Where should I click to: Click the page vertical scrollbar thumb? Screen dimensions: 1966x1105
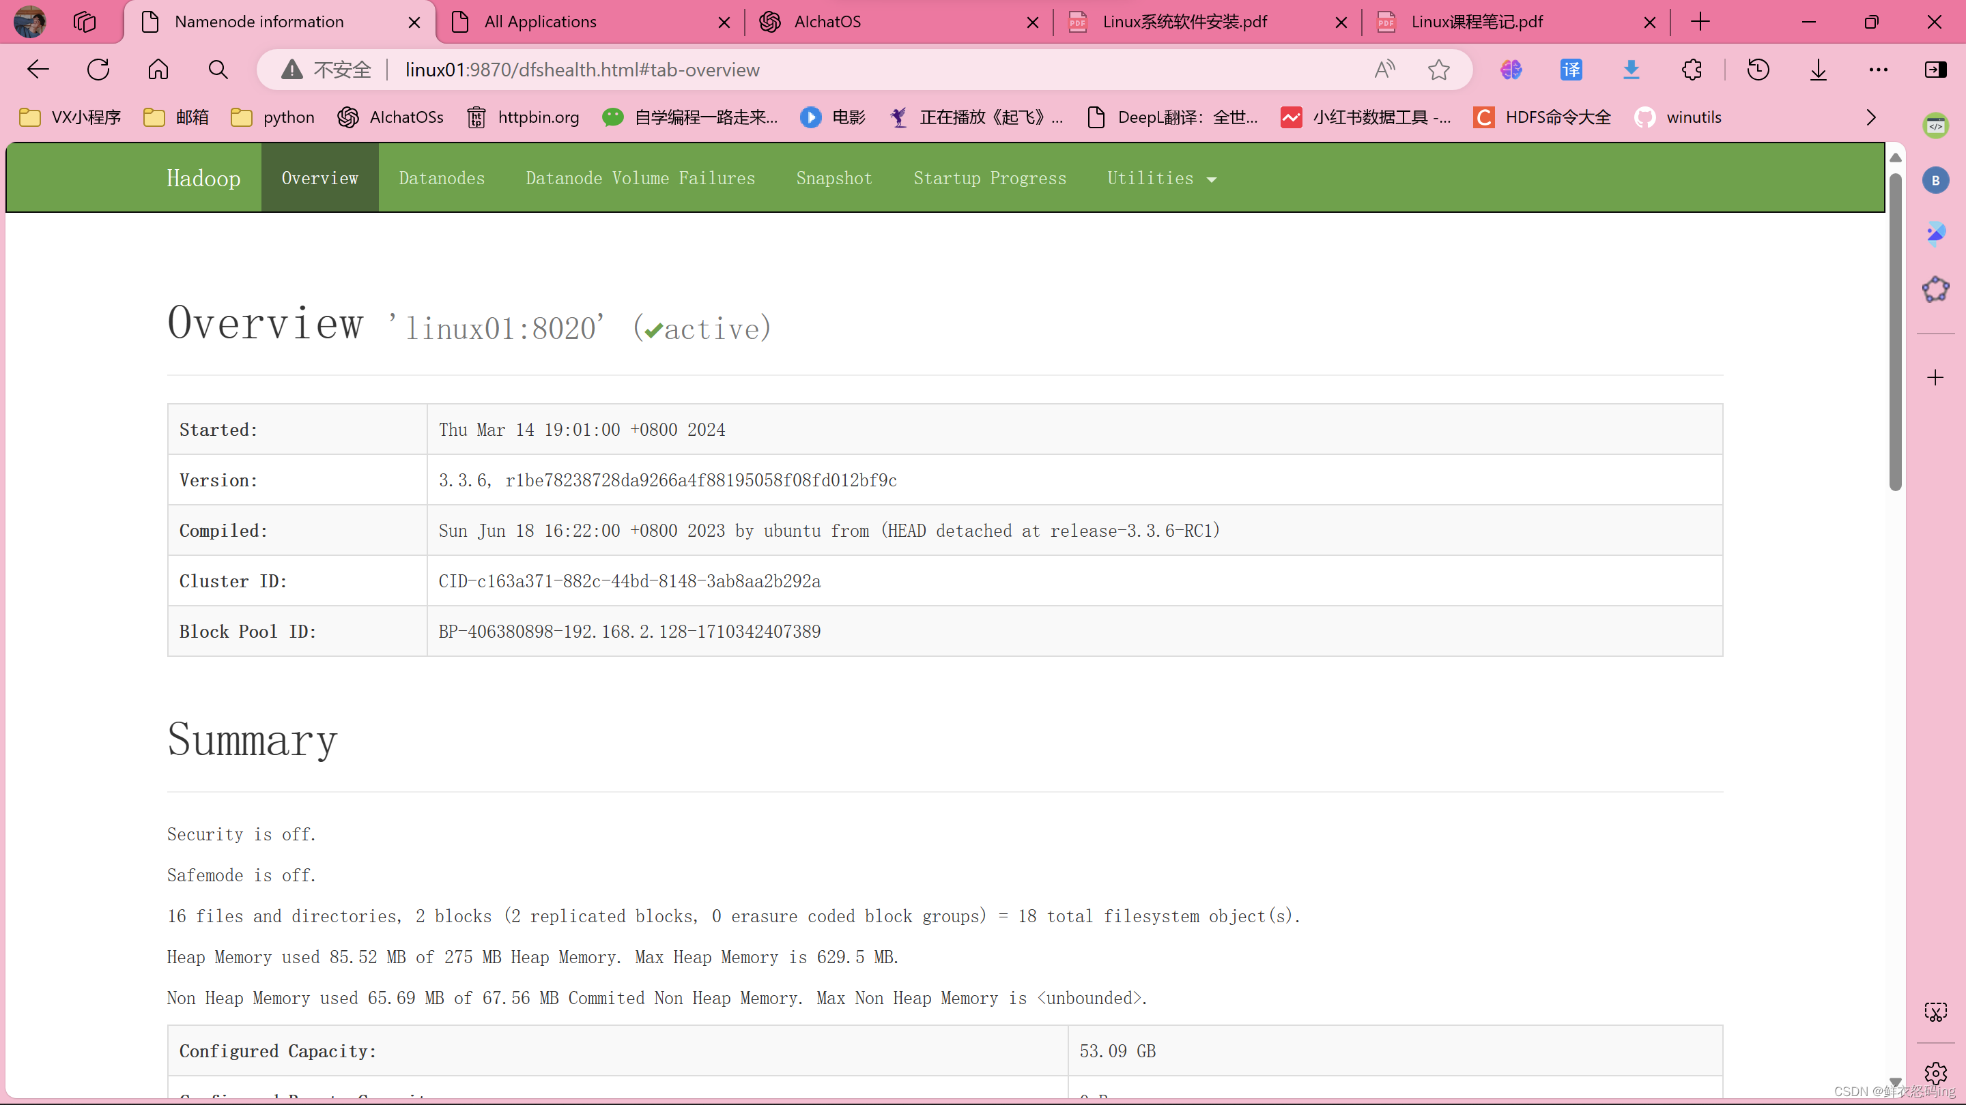1895,331
